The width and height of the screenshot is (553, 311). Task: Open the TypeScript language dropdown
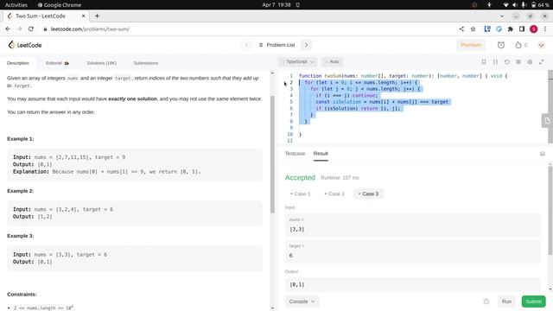point(297,61)
